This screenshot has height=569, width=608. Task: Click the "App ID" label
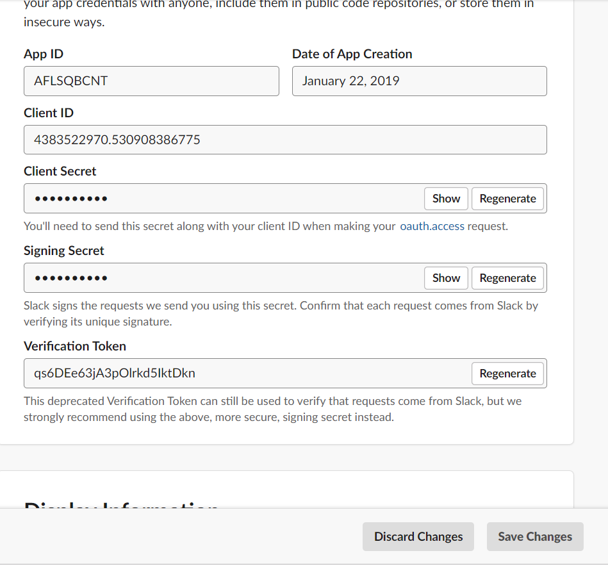pyautogui.click(x=44, y=54)
